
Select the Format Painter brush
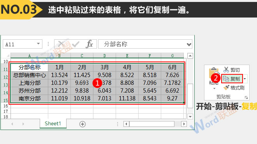click(226, 88)
